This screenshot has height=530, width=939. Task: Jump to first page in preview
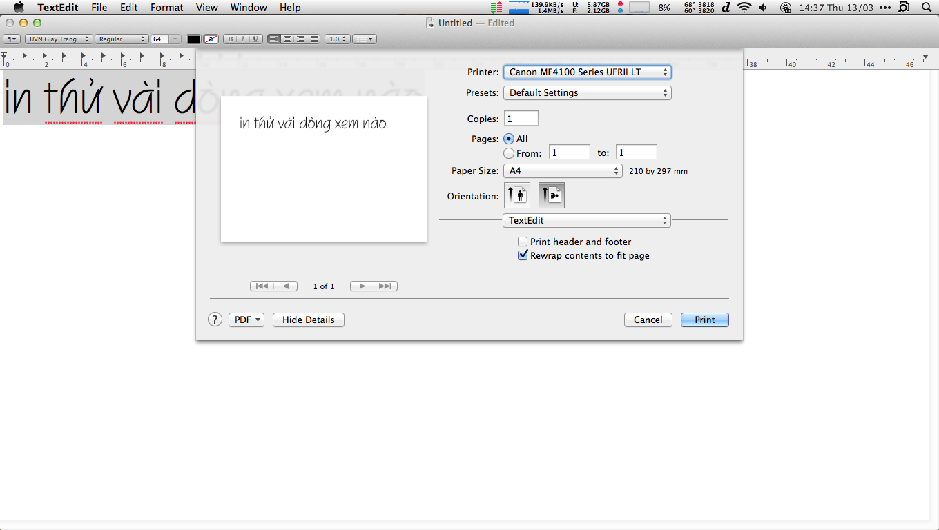262,286
